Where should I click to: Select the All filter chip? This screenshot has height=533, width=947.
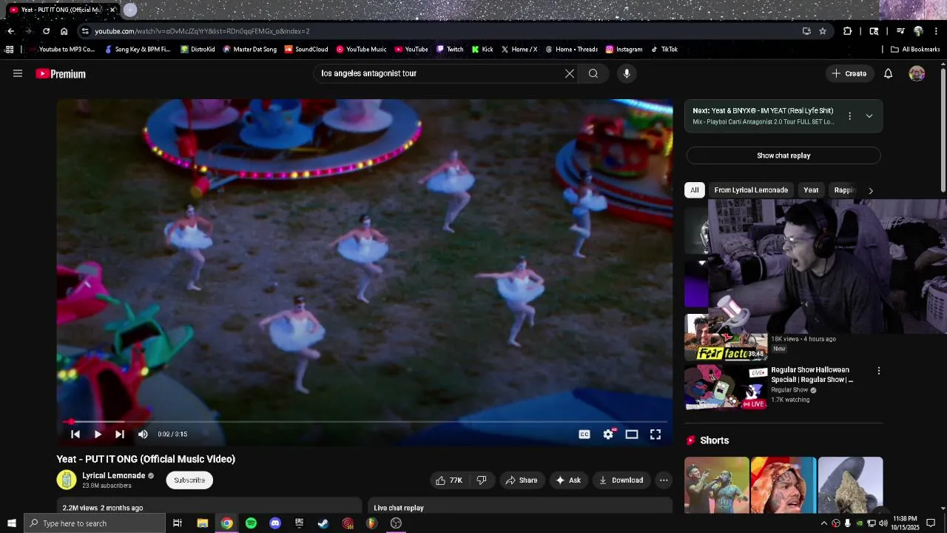[694, 190]
